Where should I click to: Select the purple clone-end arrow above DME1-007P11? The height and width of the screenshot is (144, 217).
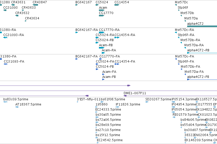point(129,86)
